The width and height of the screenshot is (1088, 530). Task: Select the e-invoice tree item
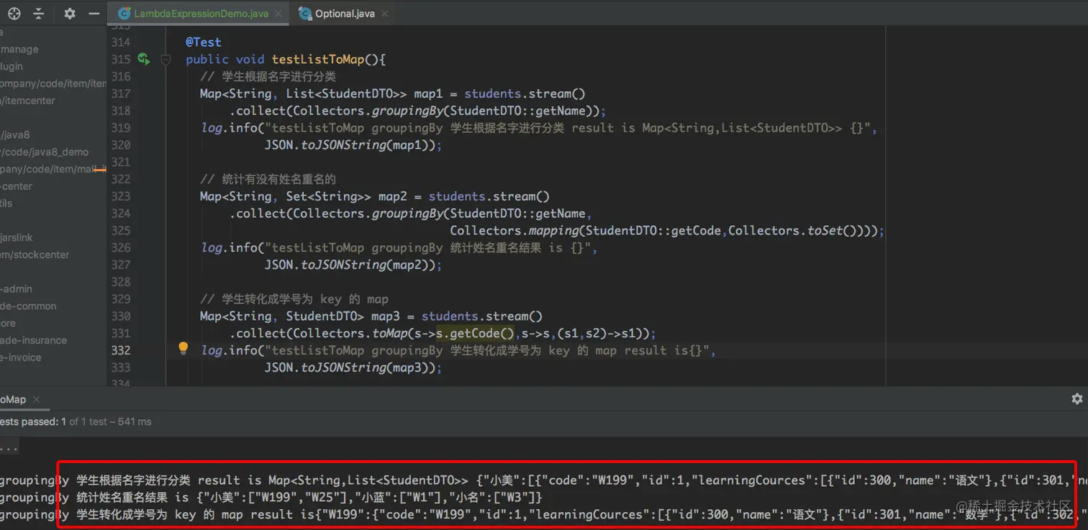click(x=21, y=357)
